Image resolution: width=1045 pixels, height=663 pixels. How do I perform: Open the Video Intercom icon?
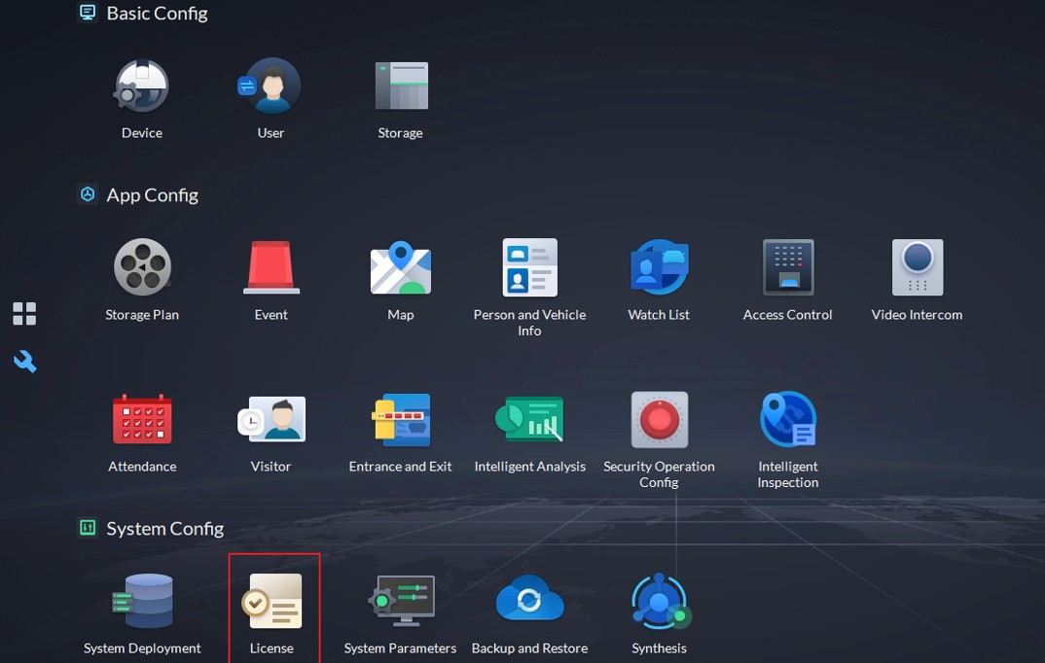(917, 267)
